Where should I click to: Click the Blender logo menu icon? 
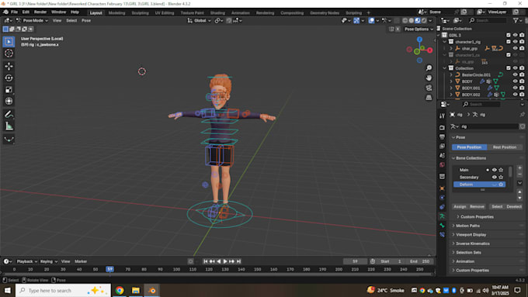(5, 12)
